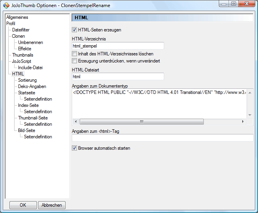This screenshot has height=213, width=258.
Task: Open Seitendefinition under Index-Seite
Action: [38, 112]
